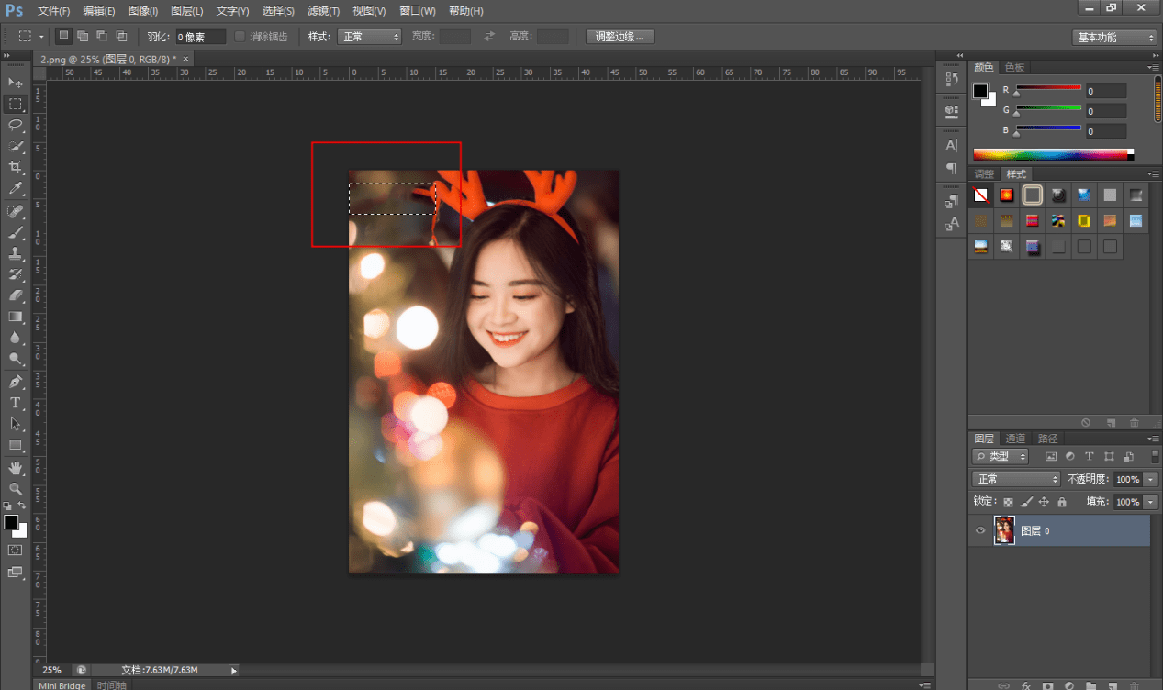Open the 基本功能 workspace dropdown
Screen dimensions: 1163x690
(x=1114, y=38)
